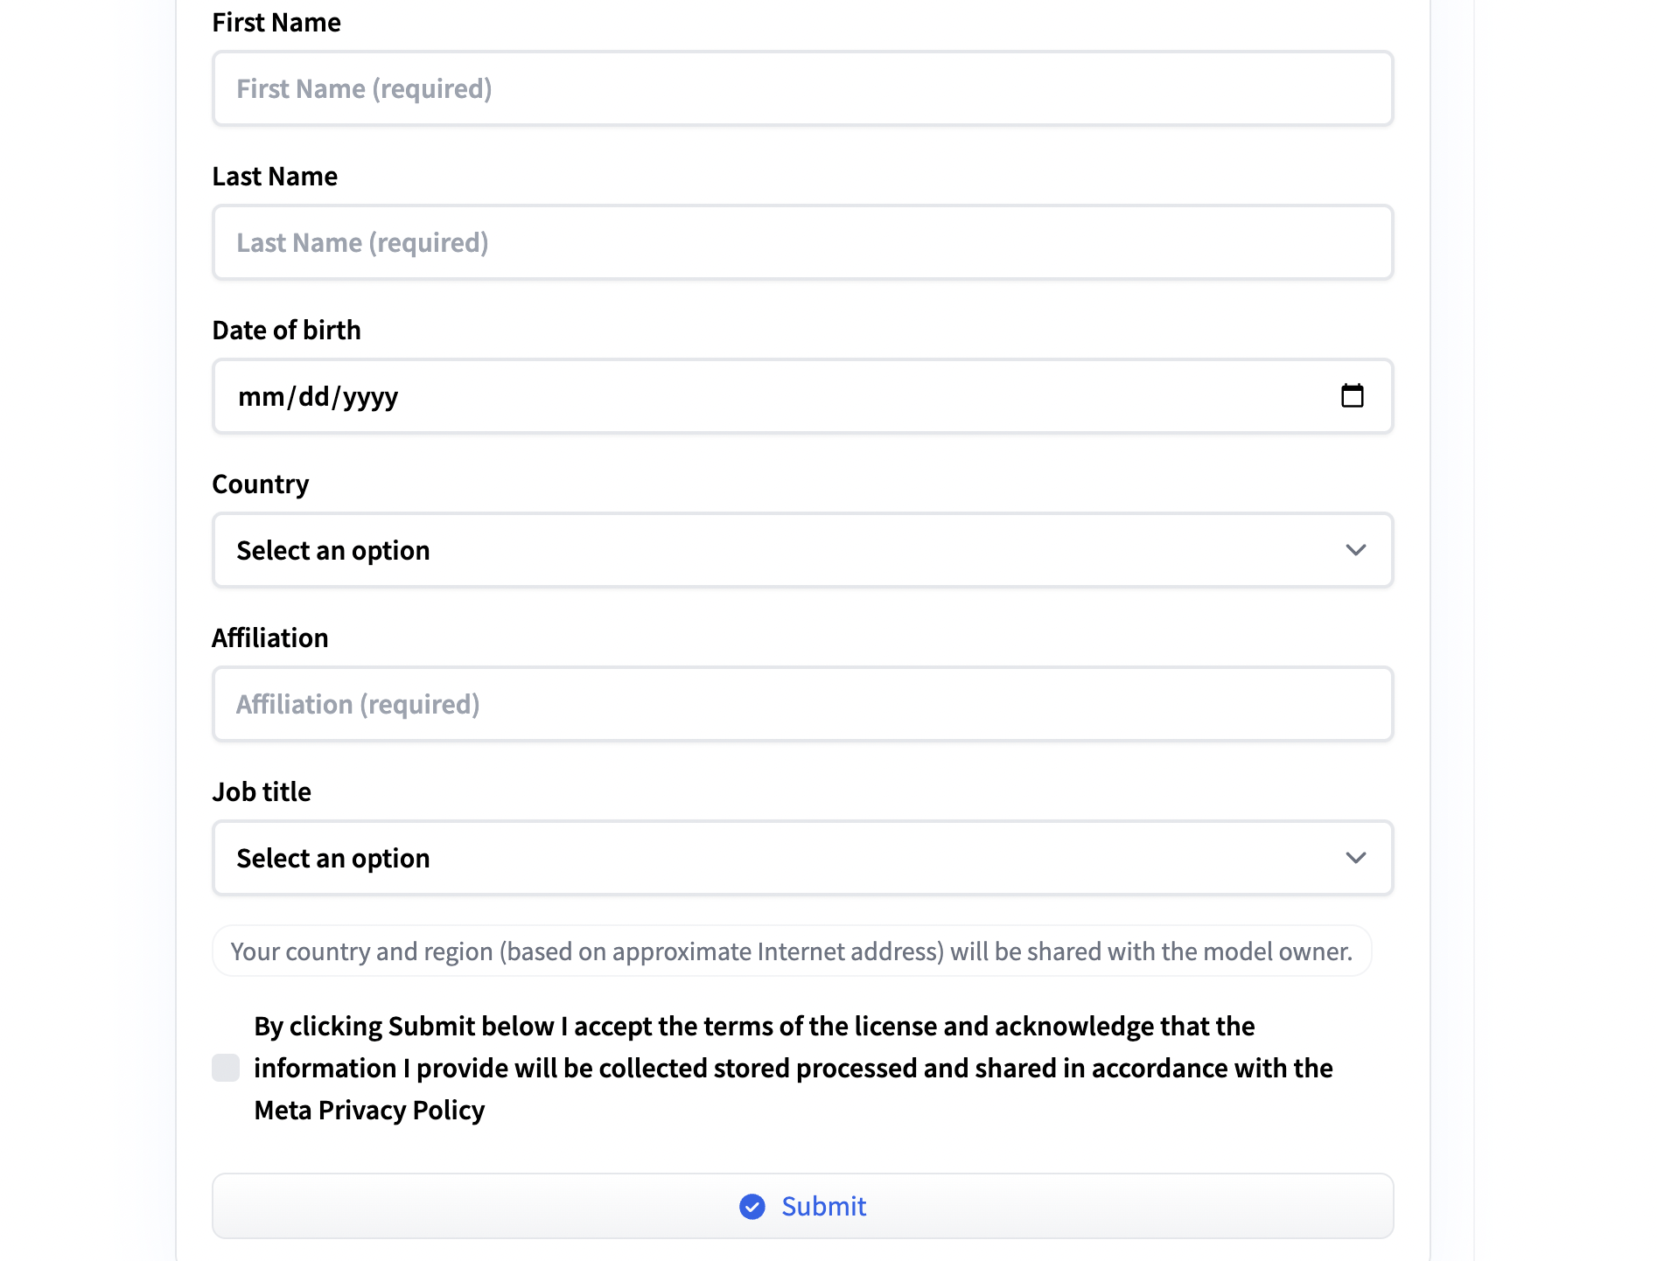
Task: Click the blue checkmark icon beside Submit
Action: (x=752, y=1207)
